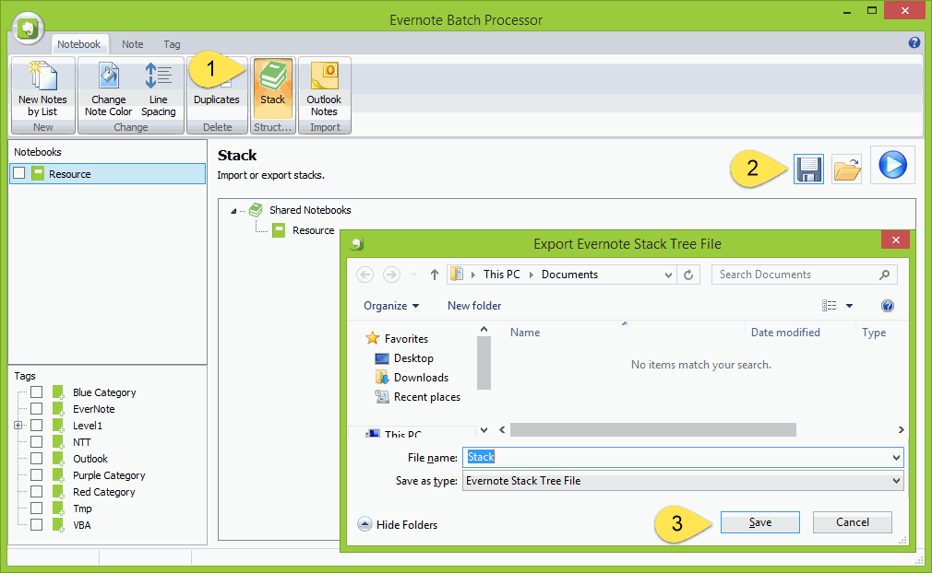Click the forward arrow in export dialog

pyautogui.click(x=391, y=275)
